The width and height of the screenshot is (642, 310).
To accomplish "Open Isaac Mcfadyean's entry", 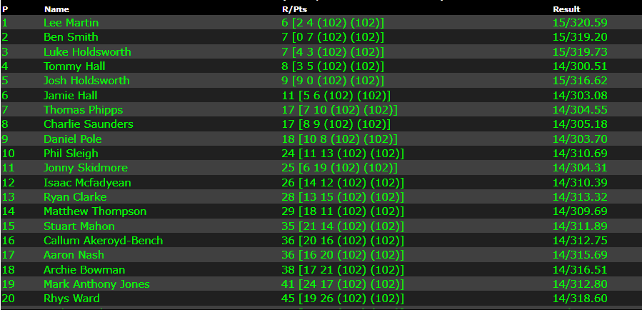I will (87, 183).
